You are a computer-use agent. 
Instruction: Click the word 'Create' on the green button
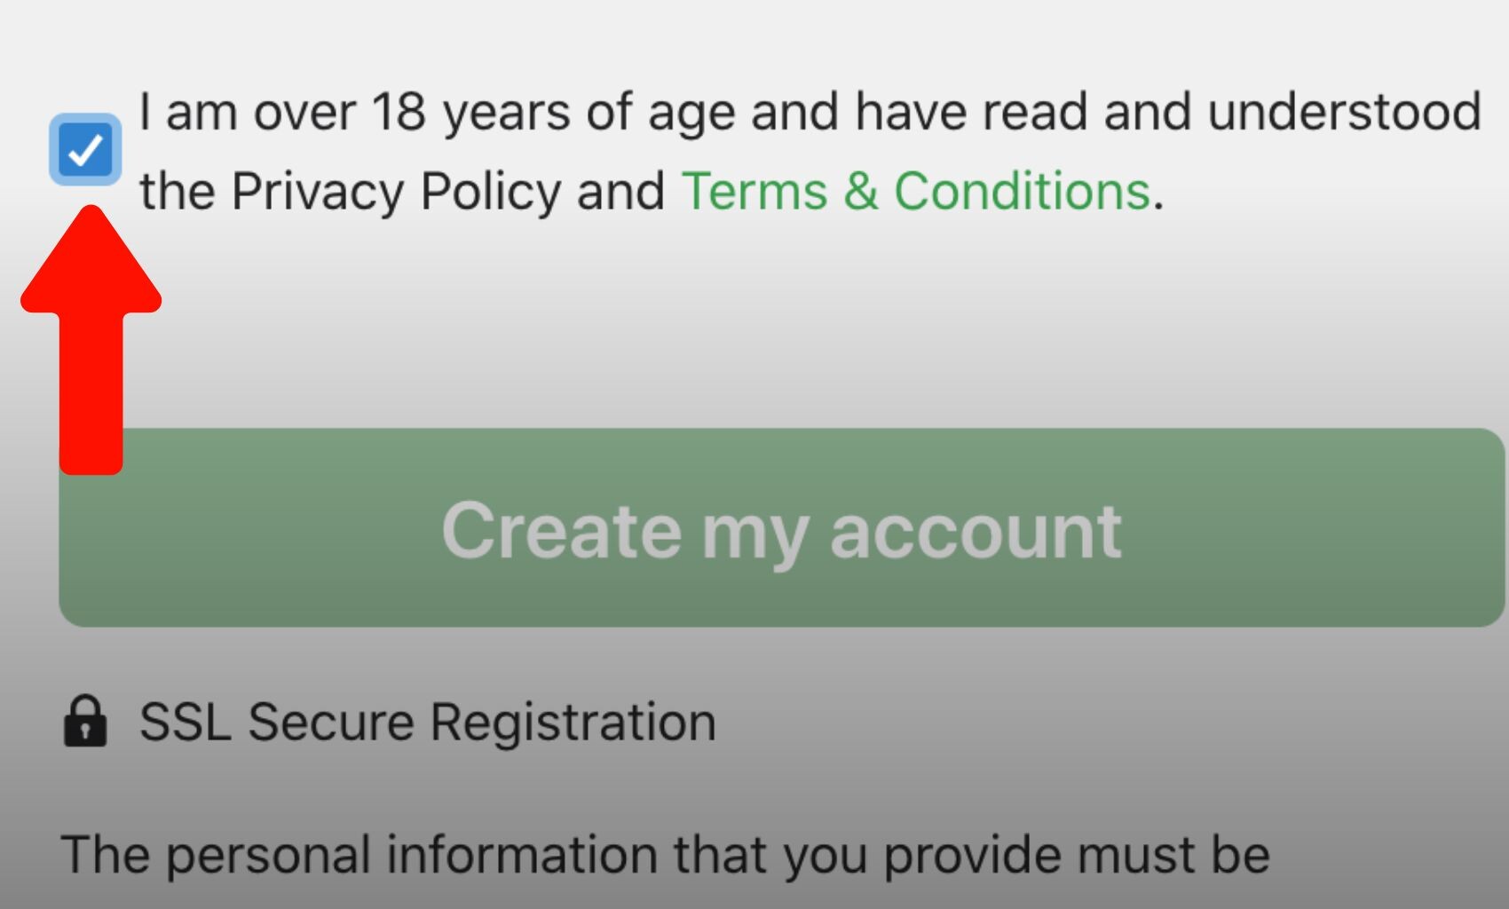[562, 530]
